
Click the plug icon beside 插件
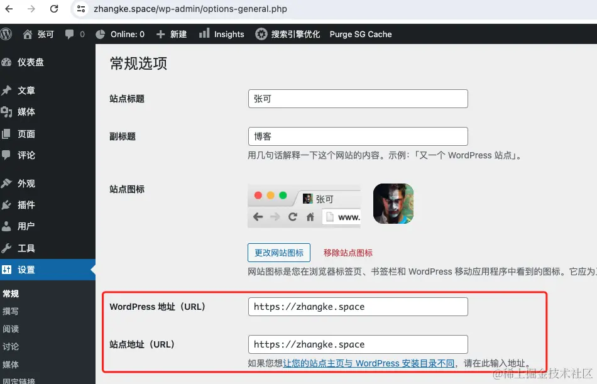click(x=6, y=205)
